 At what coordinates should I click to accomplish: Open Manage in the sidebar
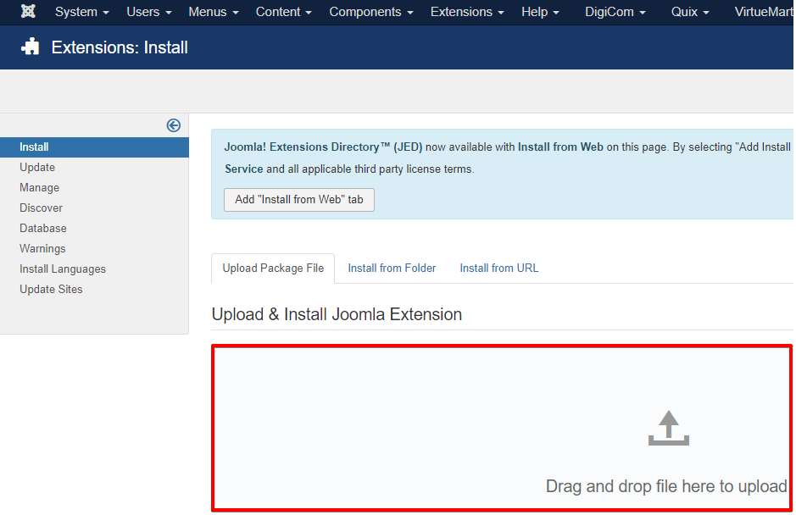click(40, 188)
